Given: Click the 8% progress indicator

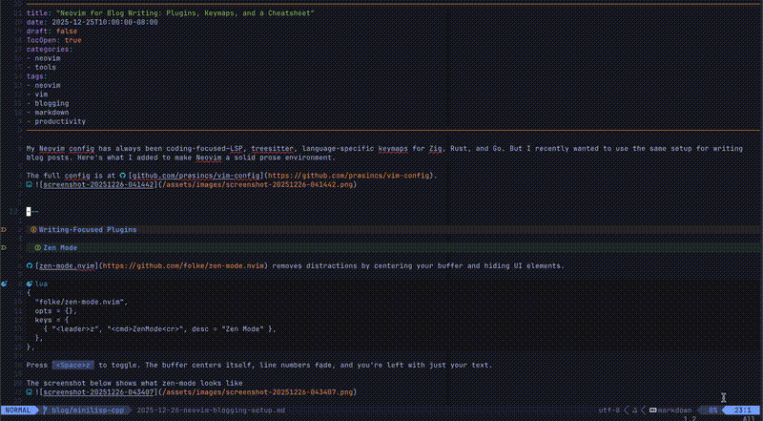Looking at the screenshot, I should click(x=712, y=410).
